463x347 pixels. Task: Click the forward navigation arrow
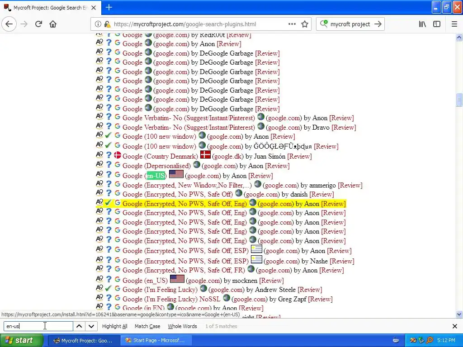(x=24, y=24)
